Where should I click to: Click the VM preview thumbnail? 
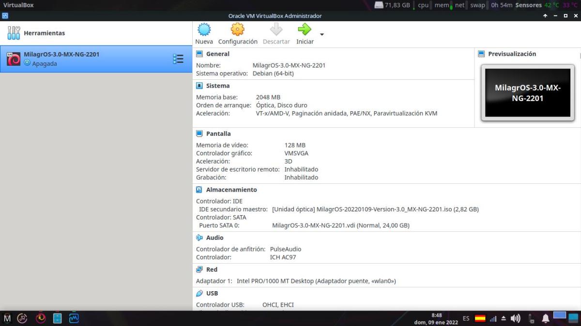527,93
